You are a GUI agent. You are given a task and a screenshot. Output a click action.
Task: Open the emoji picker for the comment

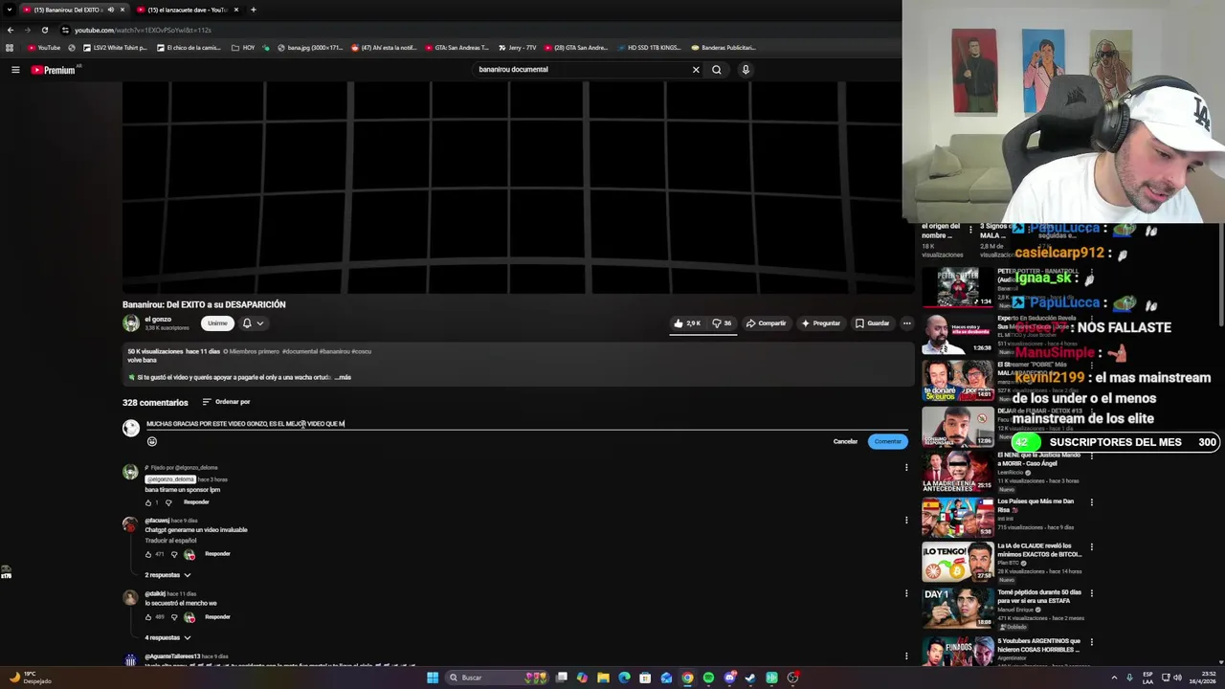[x=151, y=441]
